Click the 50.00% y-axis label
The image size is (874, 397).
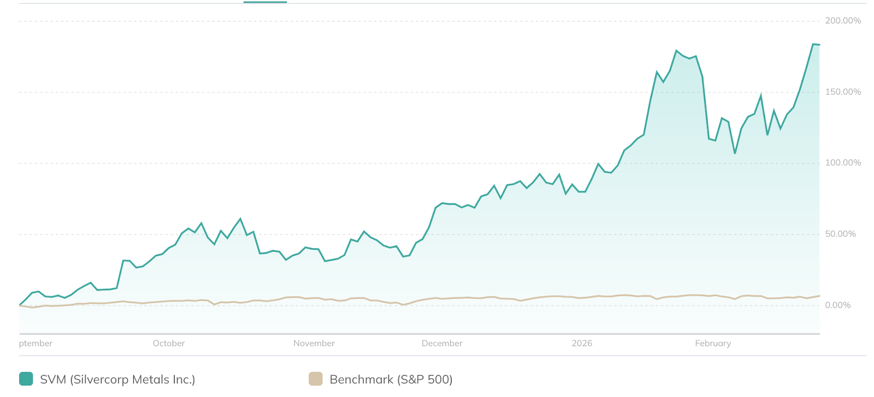point(840,234)
